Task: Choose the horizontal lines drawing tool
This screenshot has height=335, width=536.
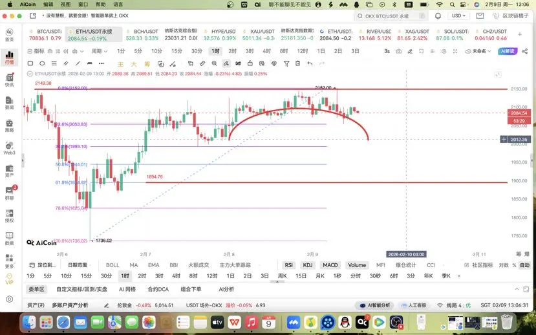Action: click(x=54, y=63)
